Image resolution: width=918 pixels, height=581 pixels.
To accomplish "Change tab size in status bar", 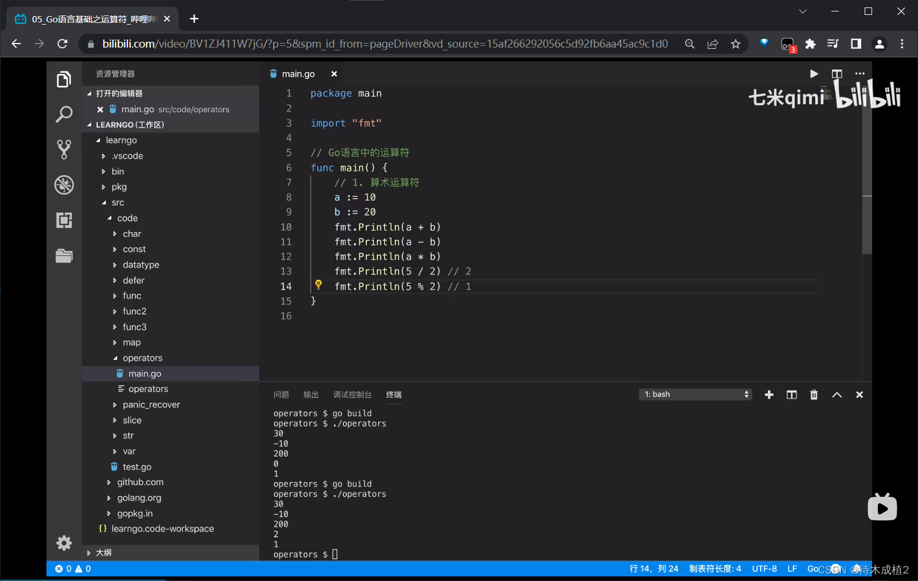I will (715, 569).
